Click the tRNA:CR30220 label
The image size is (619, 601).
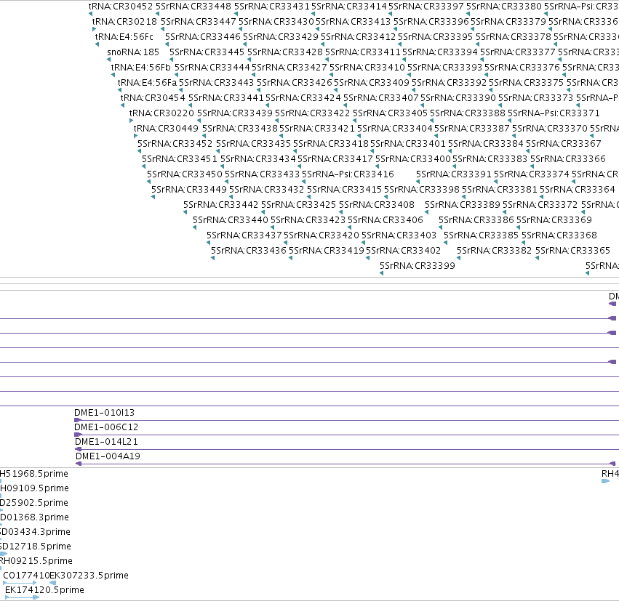point(162,113)
